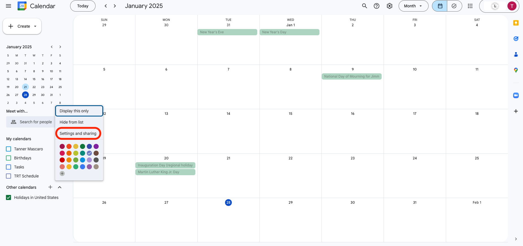Viewport: 523px width, 246px height.
Task: Uncheck Holidays in United States calendar
Action: [x=8, y=197]
